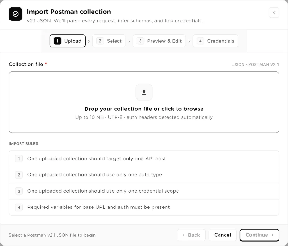This screenshot has width=288, height=246.
Task: Click the 'IMPORT RULES' heading
Action: coord(23,143)
